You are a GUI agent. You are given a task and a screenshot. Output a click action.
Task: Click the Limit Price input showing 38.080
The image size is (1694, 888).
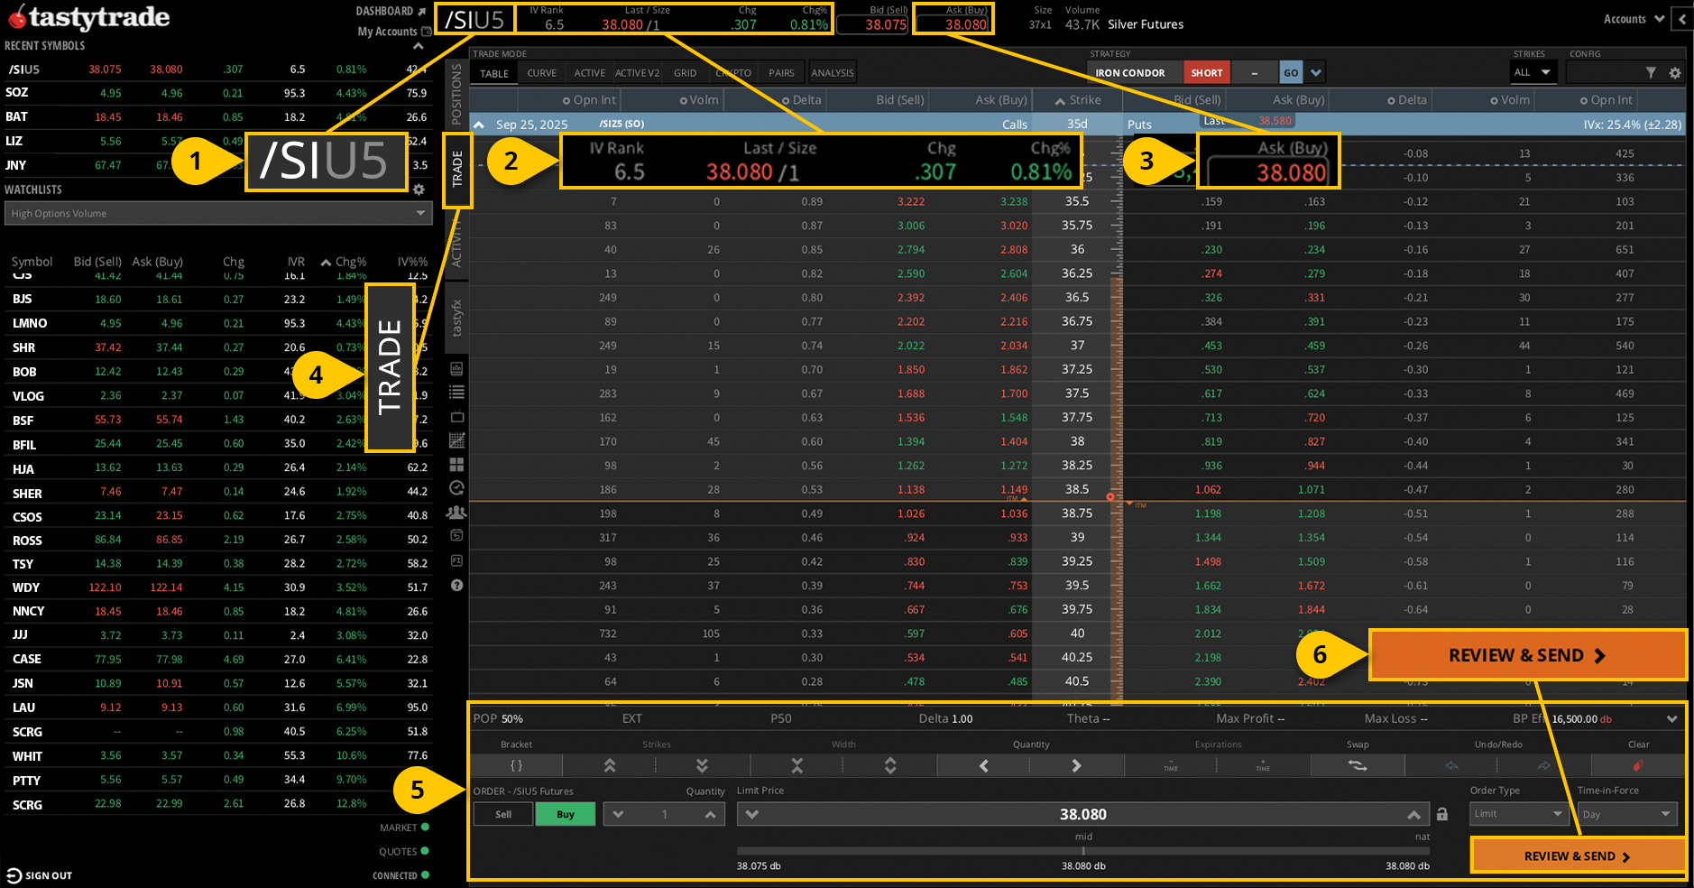click(x=1082, y=813)
